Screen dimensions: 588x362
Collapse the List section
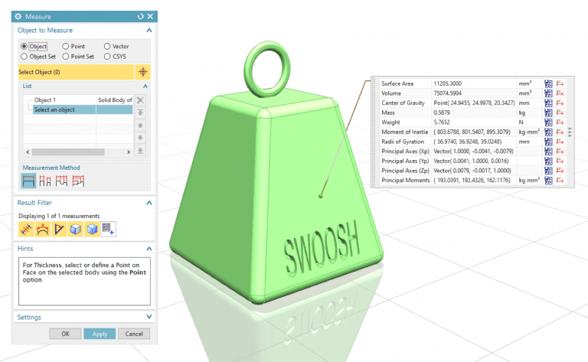(145, 86)
